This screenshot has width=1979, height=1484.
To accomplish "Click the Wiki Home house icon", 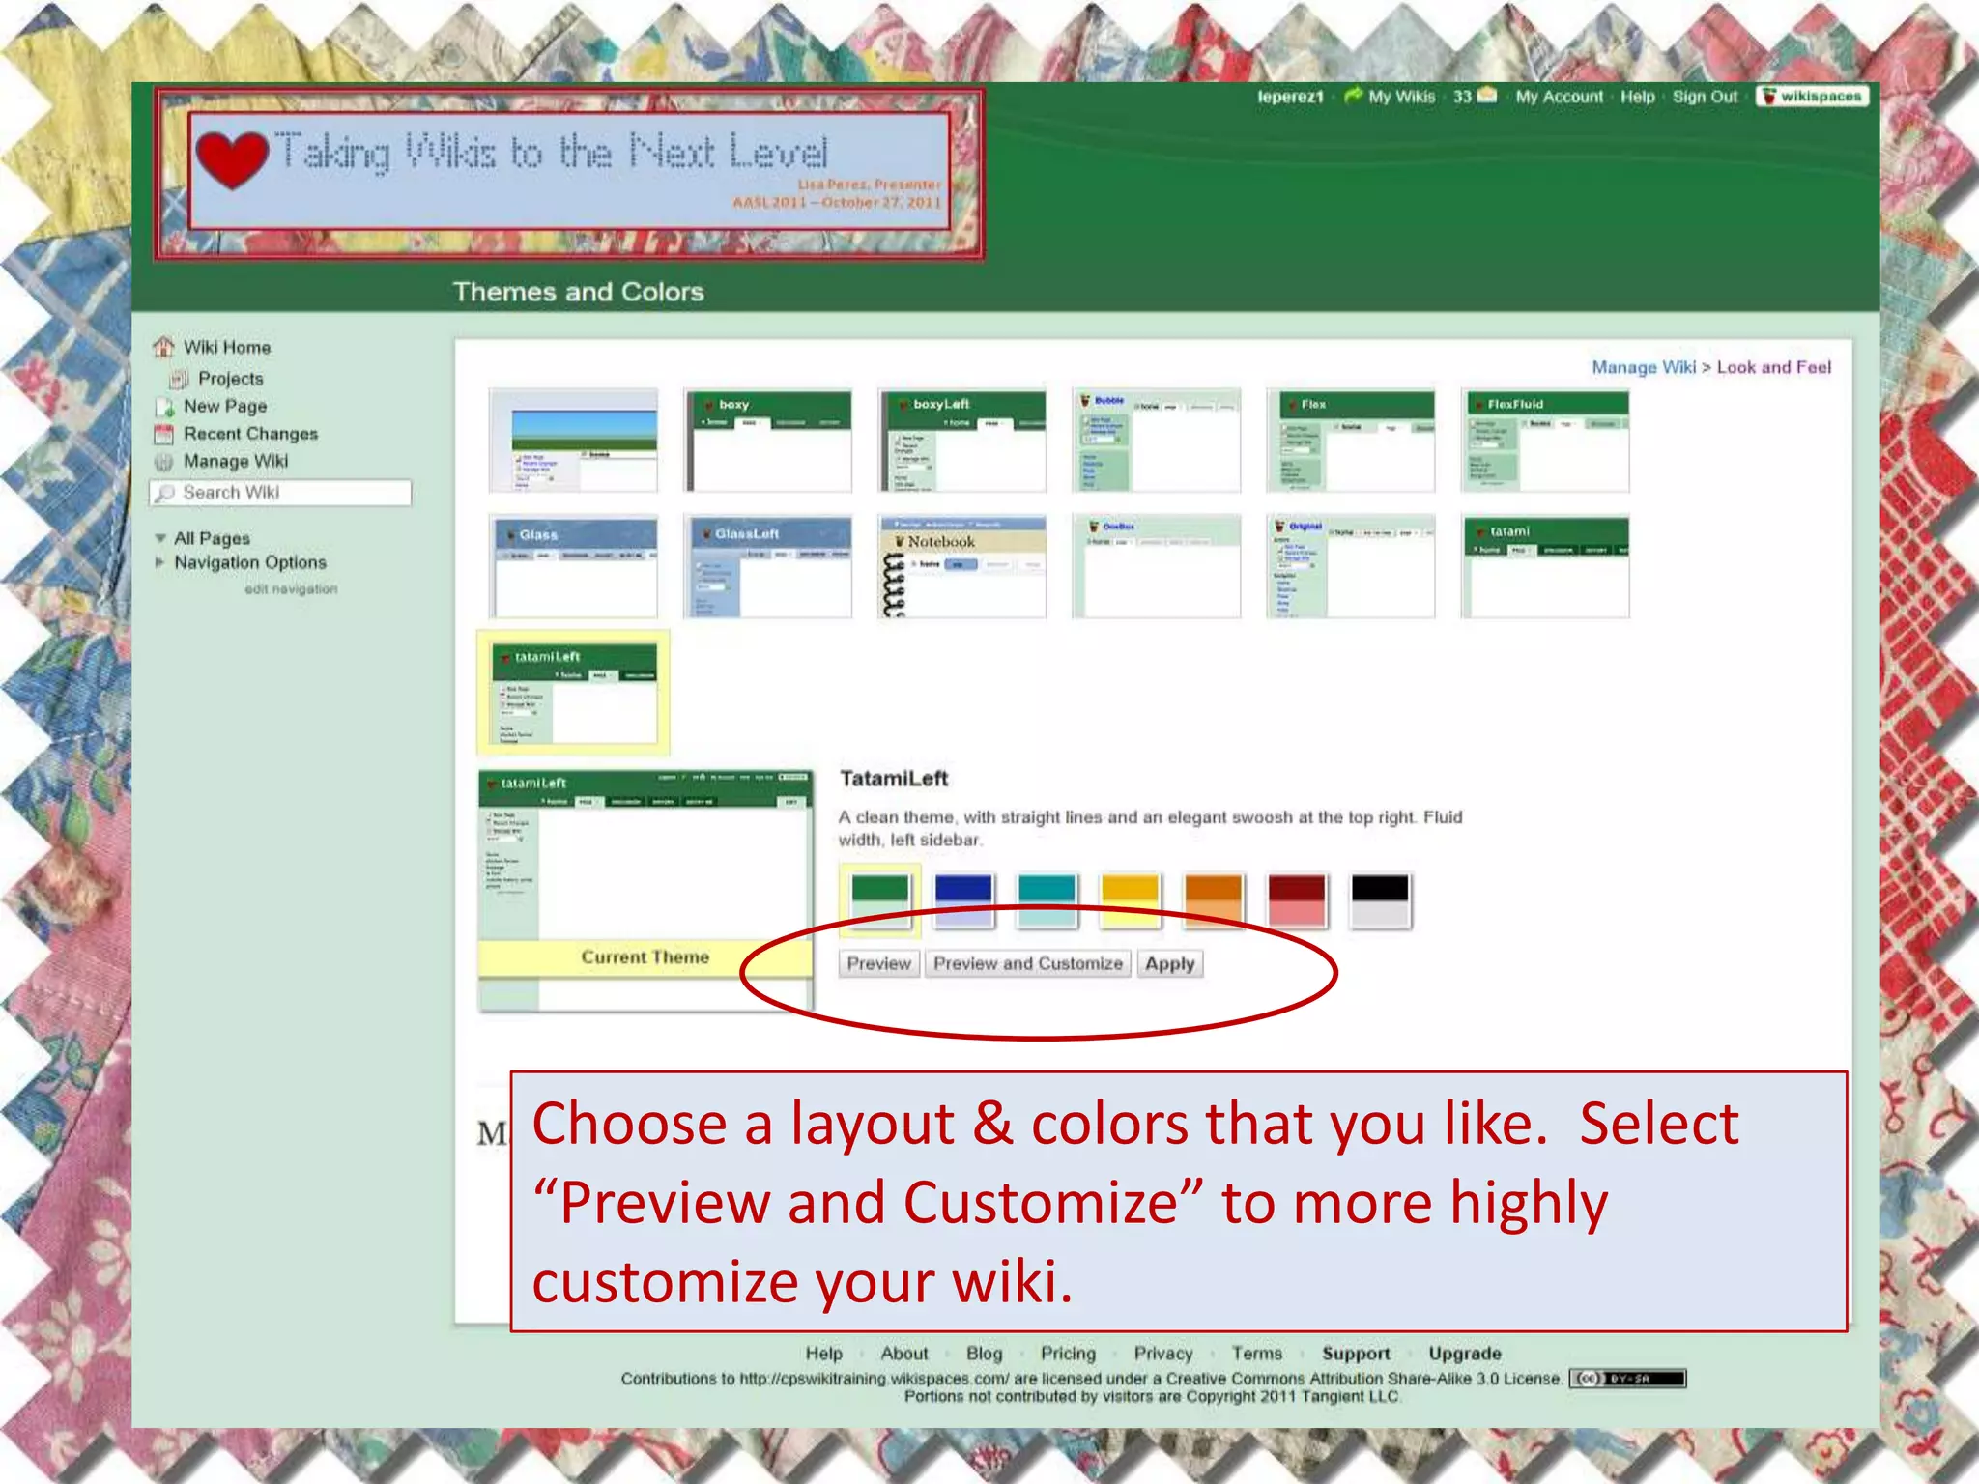I will 163,347.
